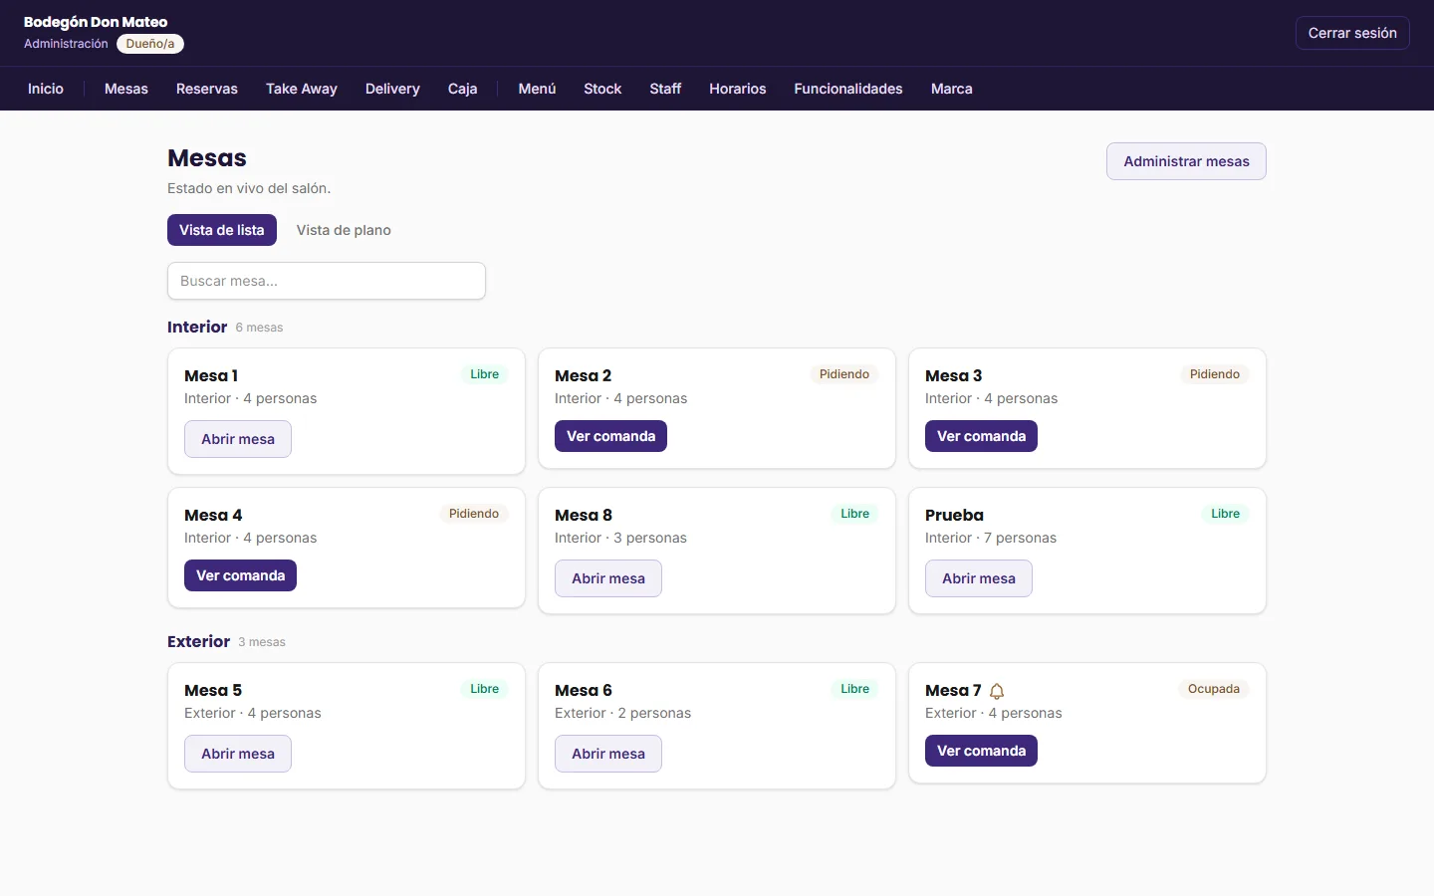Navigate to Caja in the navigation bar
Image resolution: width=1434 pixels, height=896 pixels.
(x=463, y=89)
